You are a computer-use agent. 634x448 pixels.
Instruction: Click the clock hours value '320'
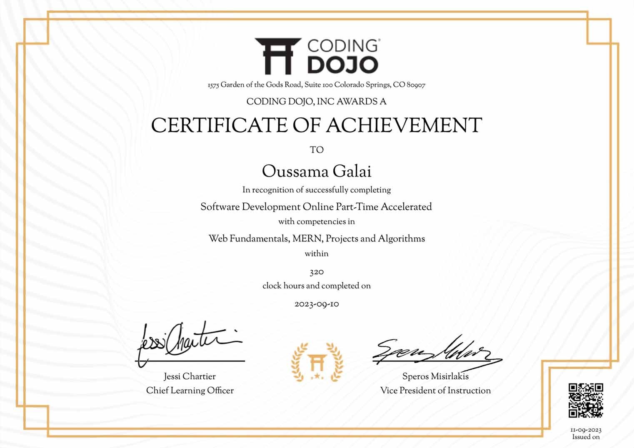point(317,272)
